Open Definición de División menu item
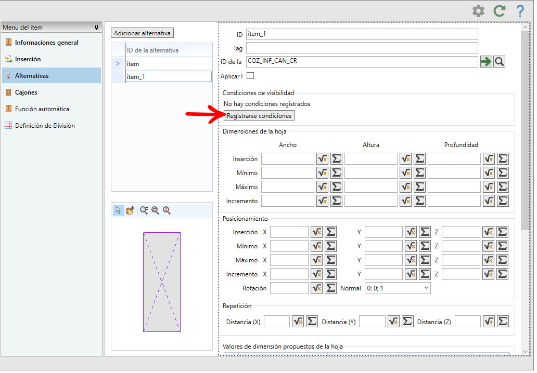 pyautogui.click(x=45, y=126)
